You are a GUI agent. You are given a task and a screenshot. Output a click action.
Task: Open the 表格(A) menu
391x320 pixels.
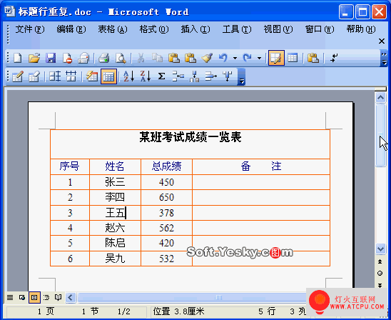click(113, 29)
